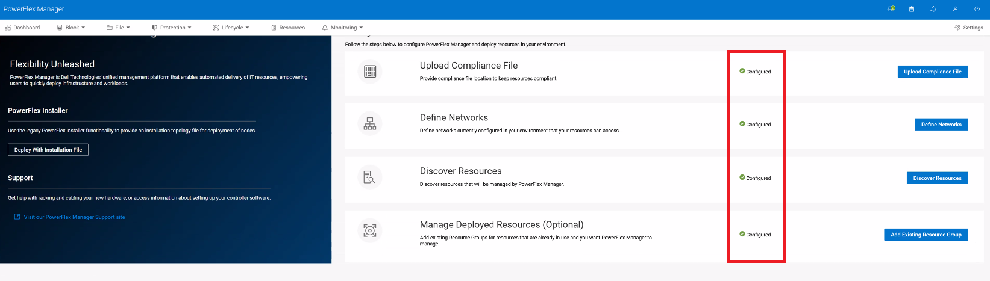Viewport: 990px width, 281px height.
Task: Click the Discover Resources card heading
Action: pyautogui.click(x=460, y=171)
